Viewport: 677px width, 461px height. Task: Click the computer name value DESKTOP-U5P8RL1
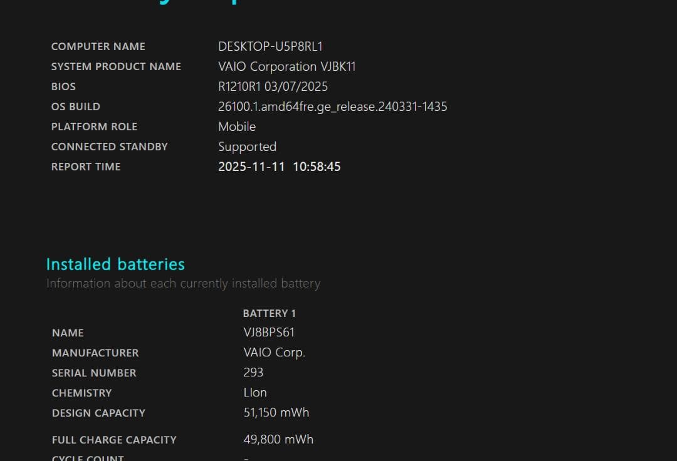click(270, 46)
